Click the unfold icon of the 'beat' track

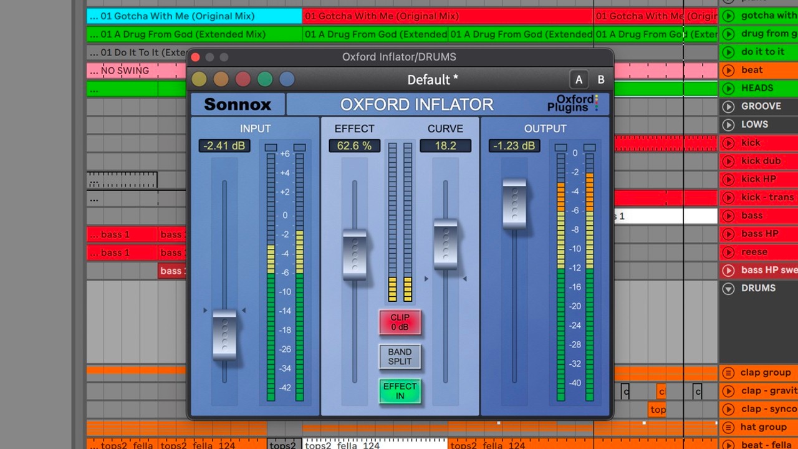(728, 70)
